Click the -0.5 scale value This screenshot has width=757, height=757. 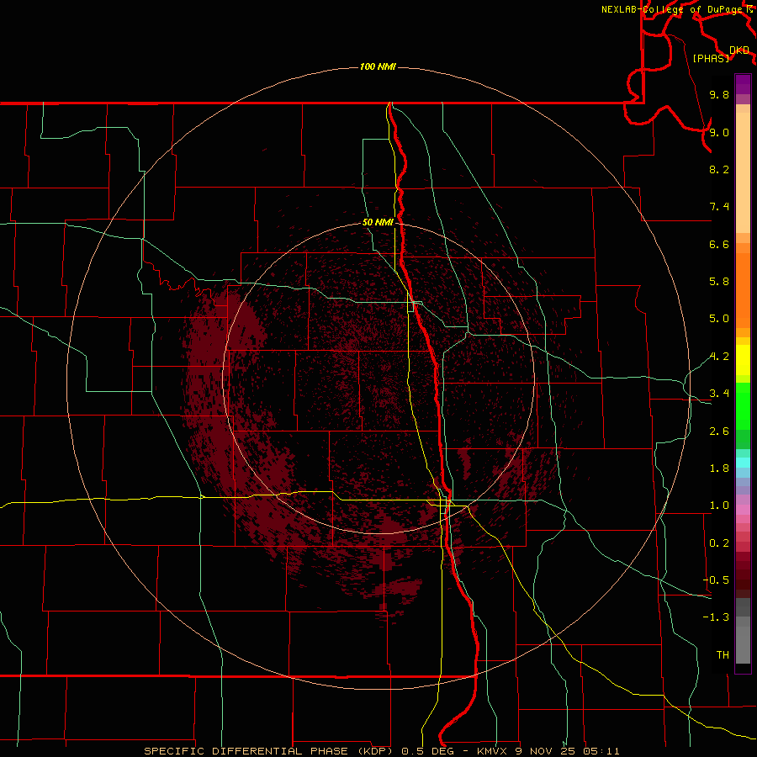point(716,580)
